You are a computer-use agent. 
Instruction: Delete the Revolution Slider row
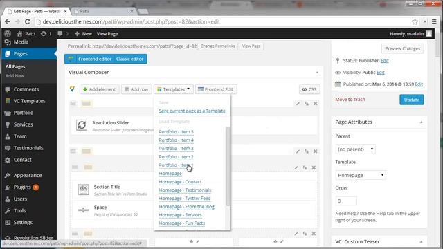(x=316, y=104)
